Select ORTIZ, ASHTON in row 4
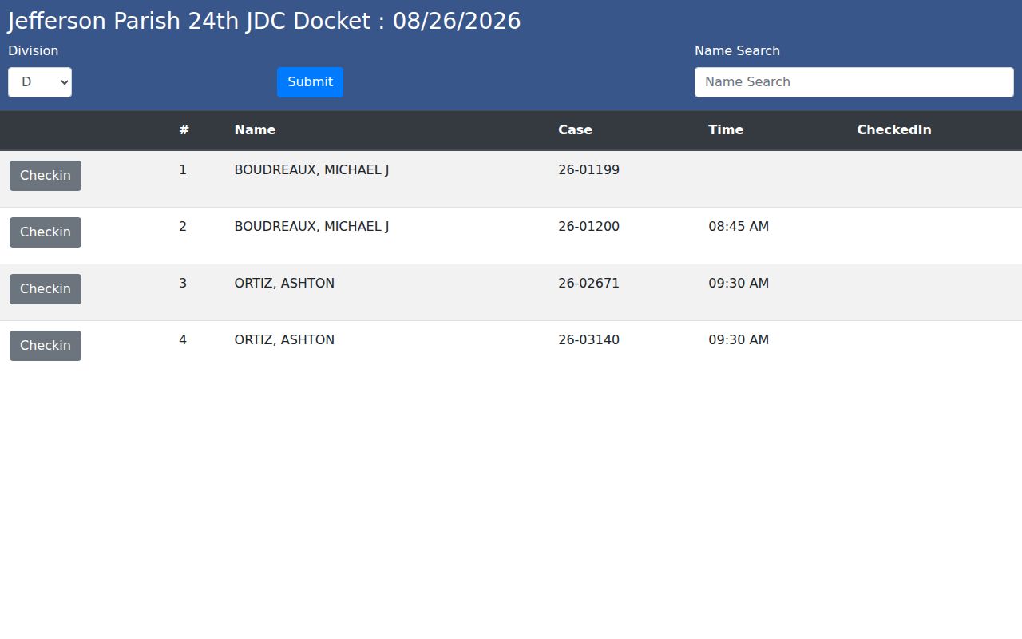 pyautogui.click(x=284, y=340)
